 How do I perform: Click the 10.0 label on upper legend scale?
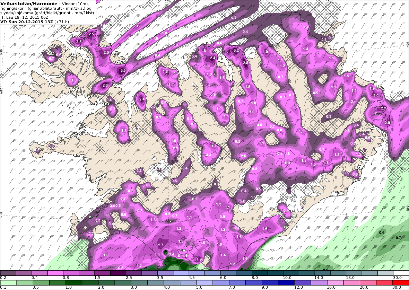point(287,278)
